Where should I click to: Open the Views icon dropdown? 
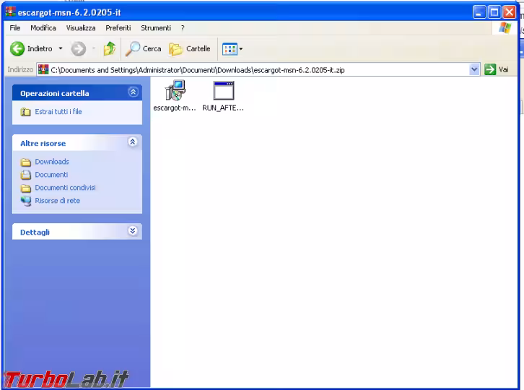coord(232,49)
